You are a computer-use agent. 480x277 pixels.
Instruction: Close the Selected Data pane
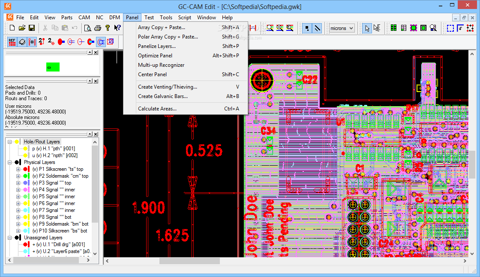click(x=96, y=81)
